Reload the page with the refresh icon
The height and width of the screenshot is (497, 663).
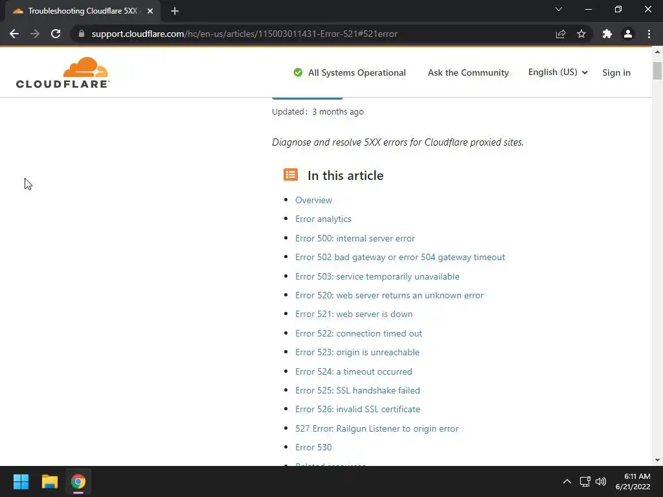[x=56, y=34]
